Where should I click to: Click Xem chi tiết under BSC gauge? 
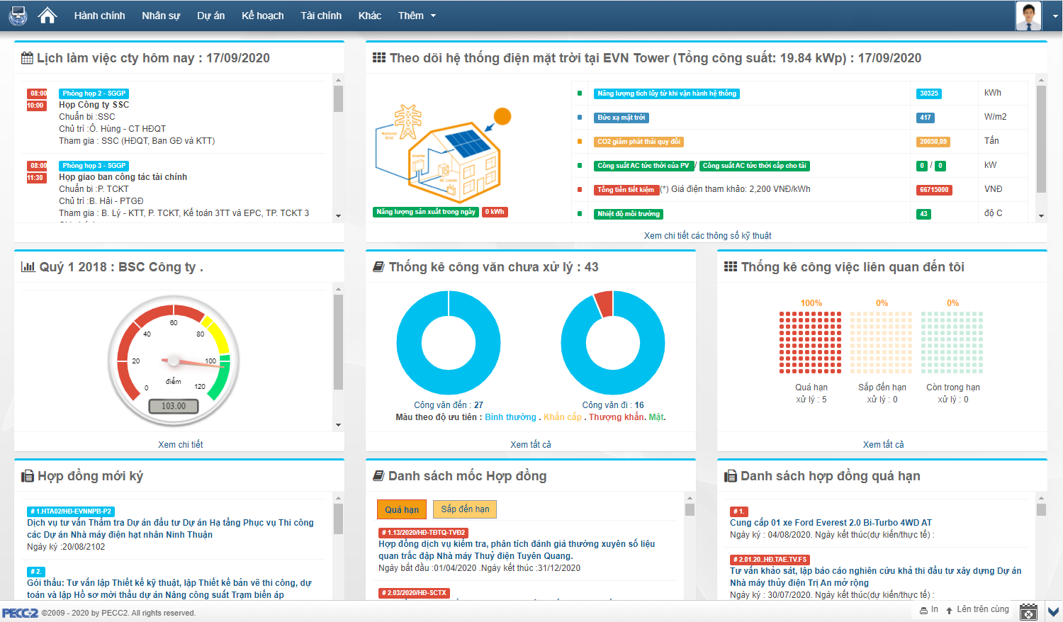tap(180, 445)
